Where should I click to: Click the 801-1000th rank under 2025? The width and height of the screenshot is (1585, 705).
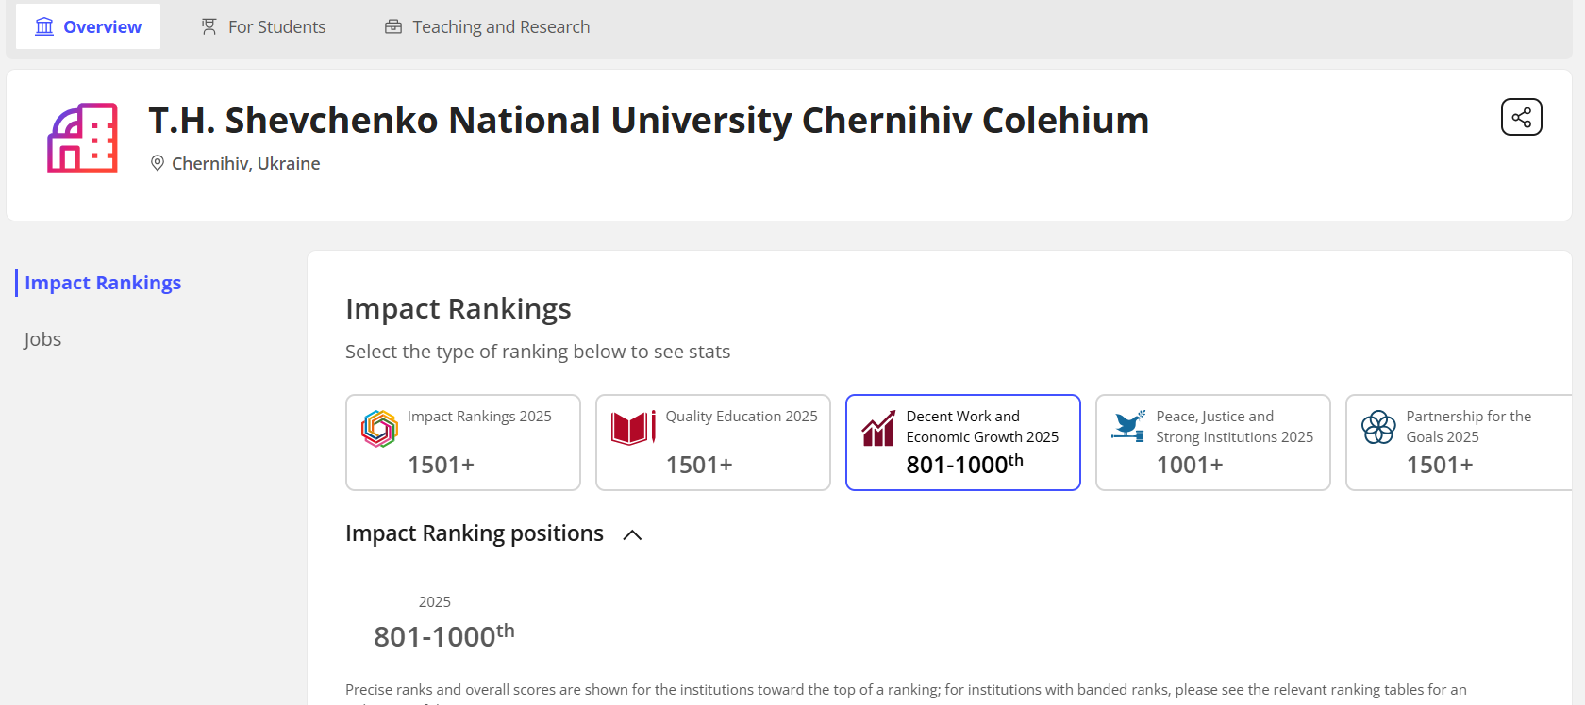coord(444,636)
